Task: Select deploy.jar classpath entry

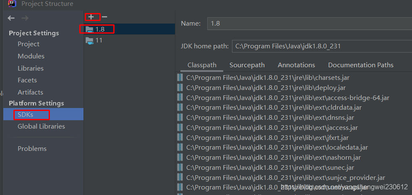Action: [266, 88]
